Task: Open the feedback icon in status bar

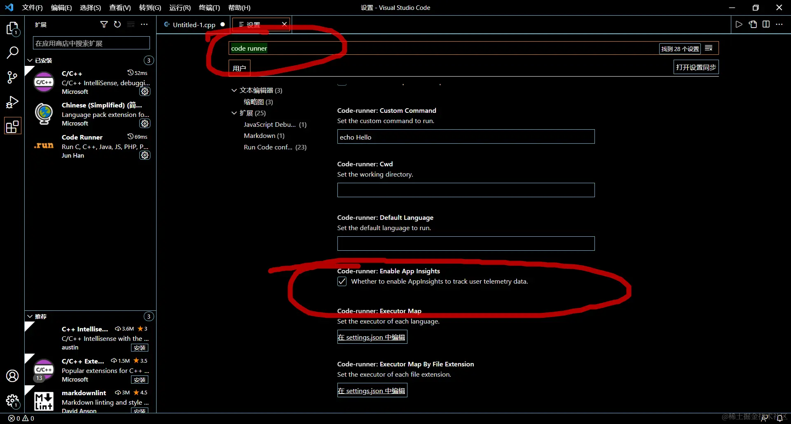Action: [764, 418]
